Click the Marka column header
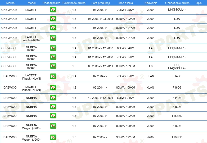Viewport: 207px width, 143px height. click(10, 3)
